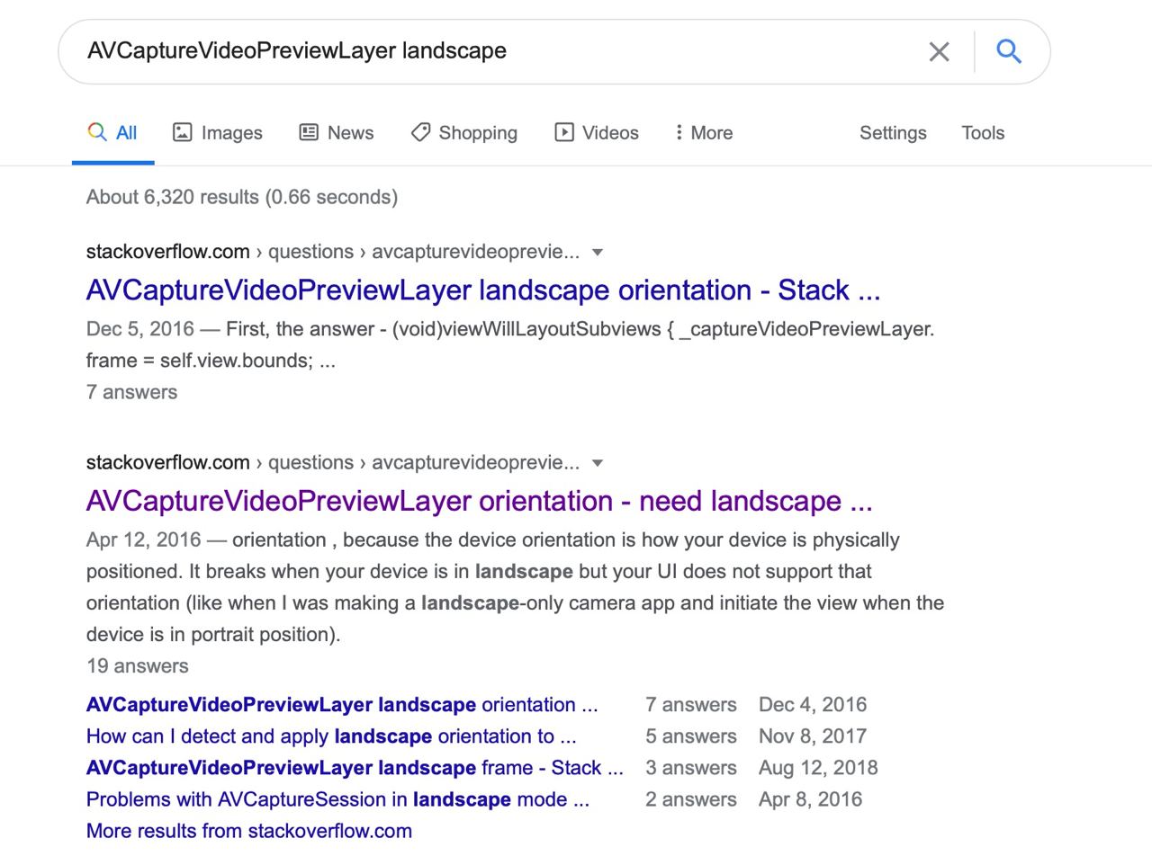Open 'AVCaptureVideoPreviewLayer landscape frame - Stack' link
Screen dimensions: 1152x865
(x=355, y=768)
